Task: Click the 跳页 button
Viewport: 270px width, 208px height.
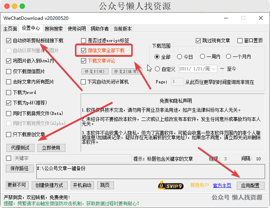Action: (x=106, y=185)
